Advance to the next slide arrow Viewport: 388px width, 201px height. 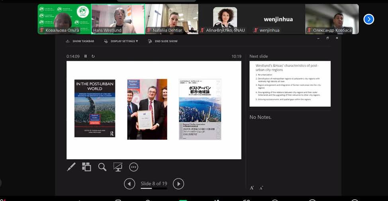[x=178, y=184]
